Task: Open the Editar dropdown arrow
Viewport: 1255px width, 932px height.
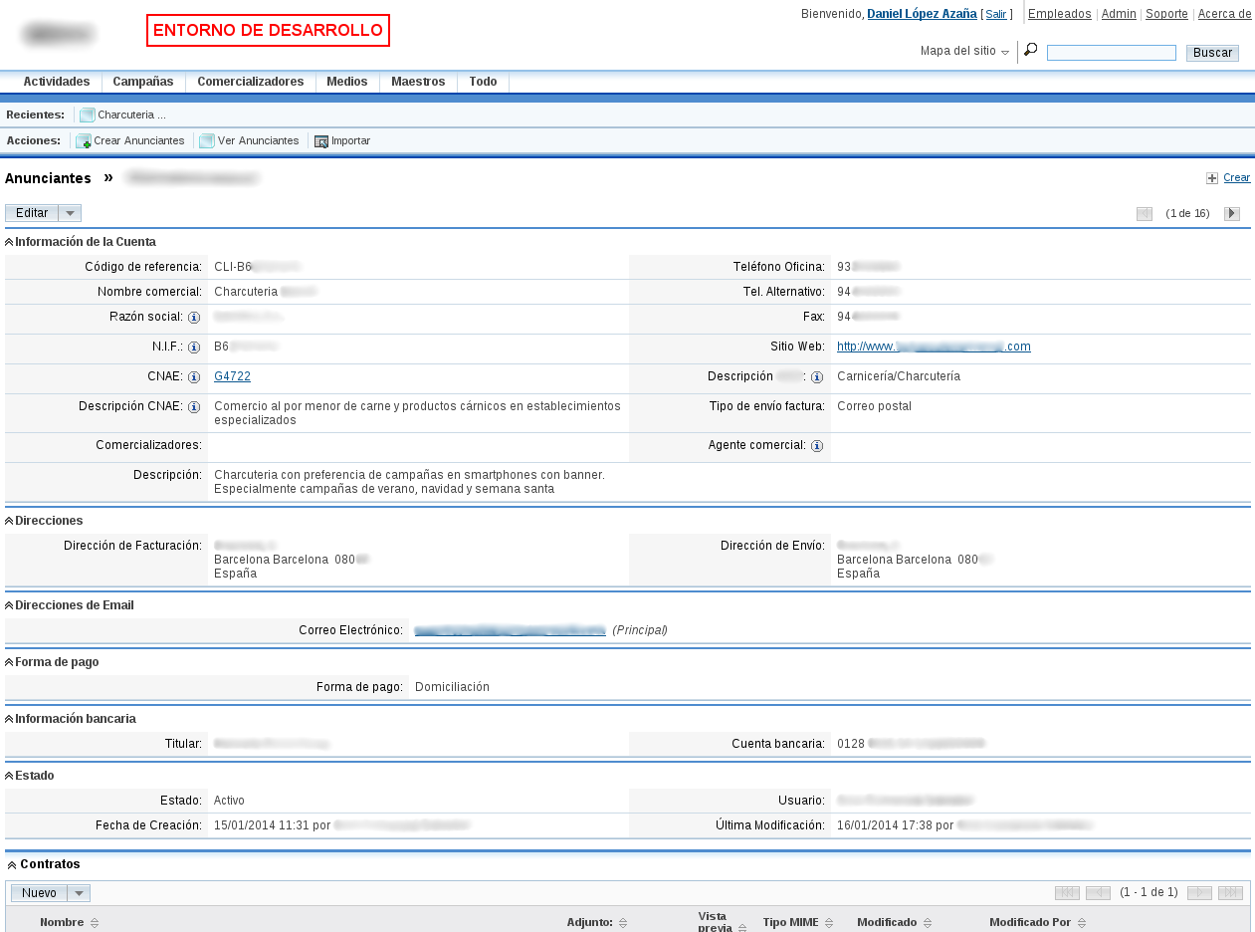Action: pyautogui.click(x=69, y=212)
